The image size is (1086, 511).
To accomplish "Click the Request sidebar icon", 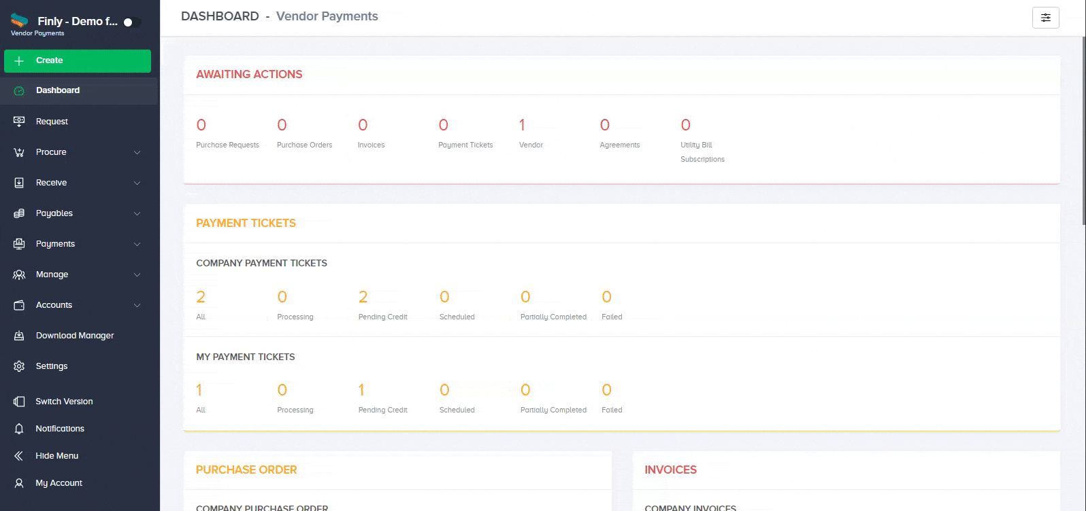I will [x=19, y=122].
